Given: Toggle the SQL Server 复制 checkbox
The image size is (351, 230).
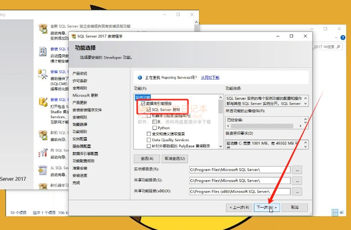Looking at the screenshot, I should [x=148, y=110].
